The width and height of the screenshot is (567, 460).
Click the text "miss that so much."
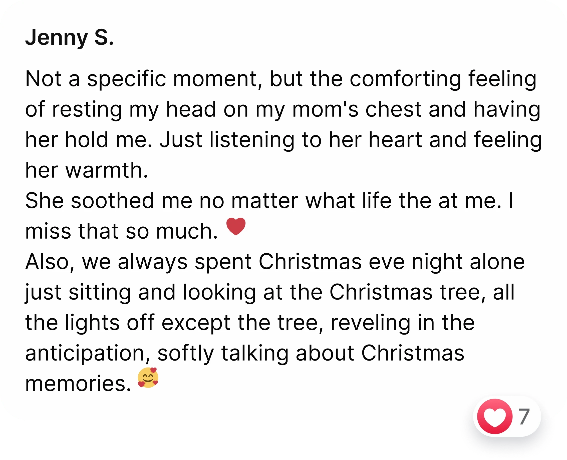pos(121,231)
